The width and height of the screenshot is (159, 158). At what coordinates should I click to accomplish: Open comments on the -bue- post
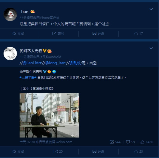pyautogui.click(x=98, y=33)
